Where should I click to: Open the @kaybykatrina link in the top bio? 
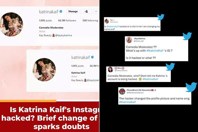coord(64,35)
